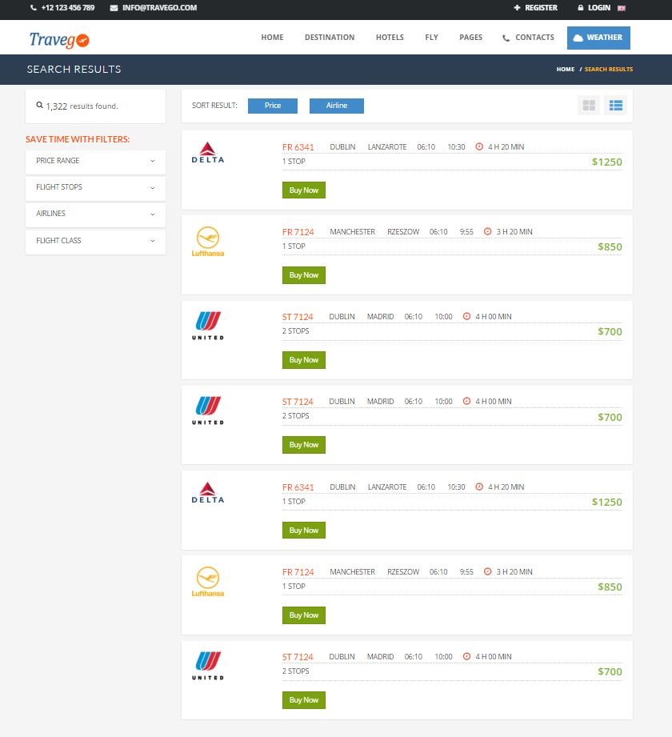672x737 pixels.
Task: Click the Travego logo
Action: (59, 40)
